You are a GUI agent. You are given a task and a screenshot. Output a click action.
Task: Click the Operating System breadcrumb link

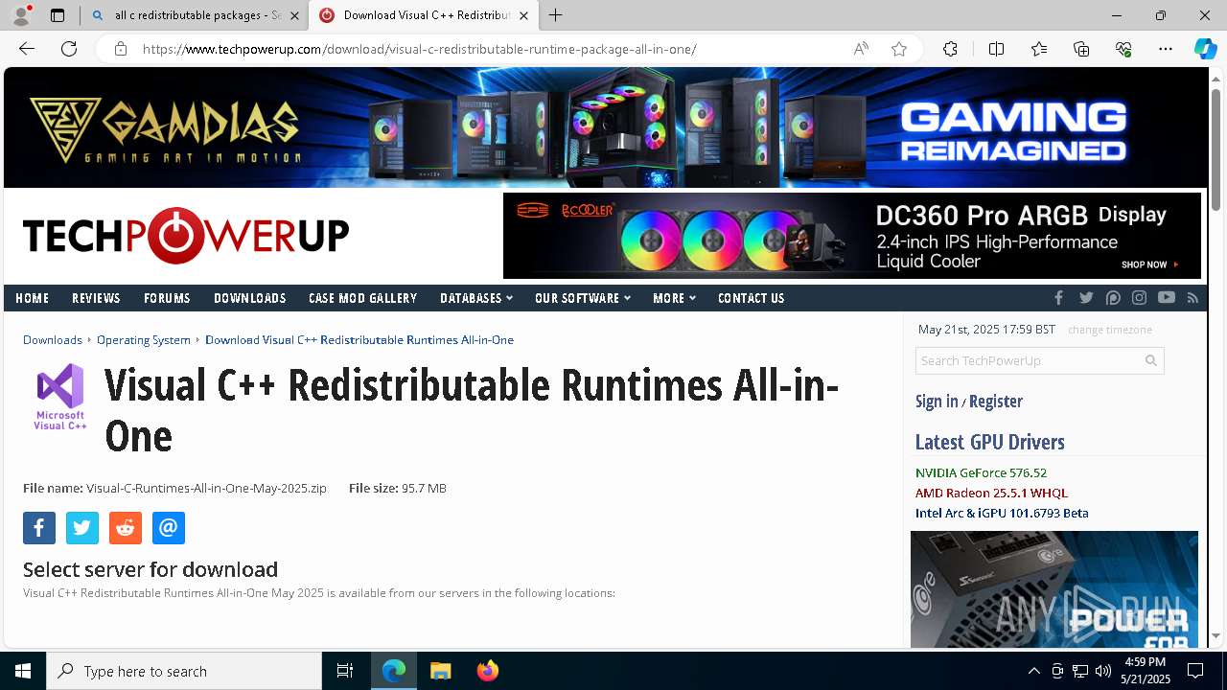pyautogui.click(x=144, y=340)
